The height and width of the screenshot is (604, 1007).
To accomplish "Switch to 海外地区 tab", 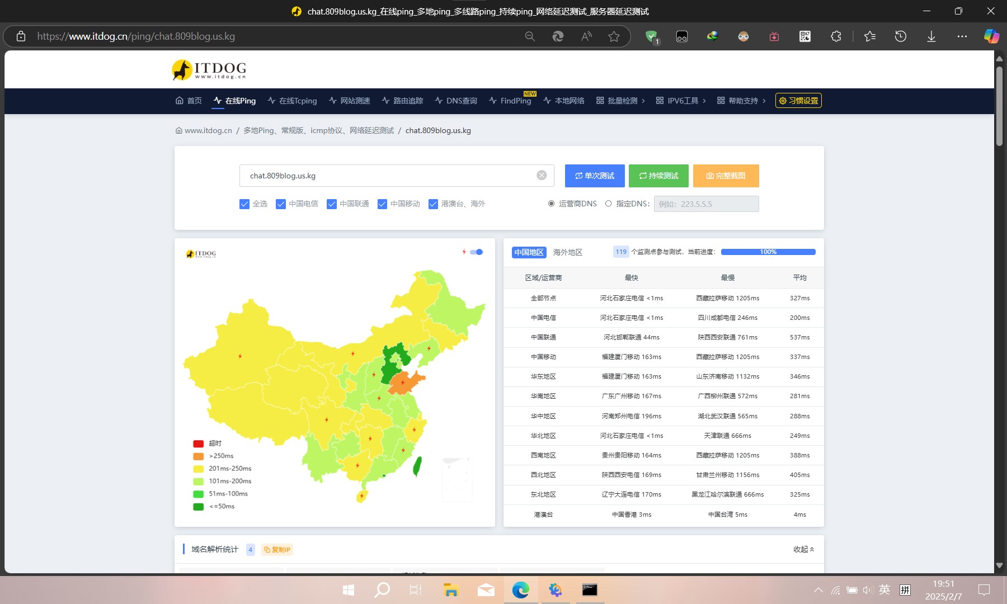I will 568,252.
